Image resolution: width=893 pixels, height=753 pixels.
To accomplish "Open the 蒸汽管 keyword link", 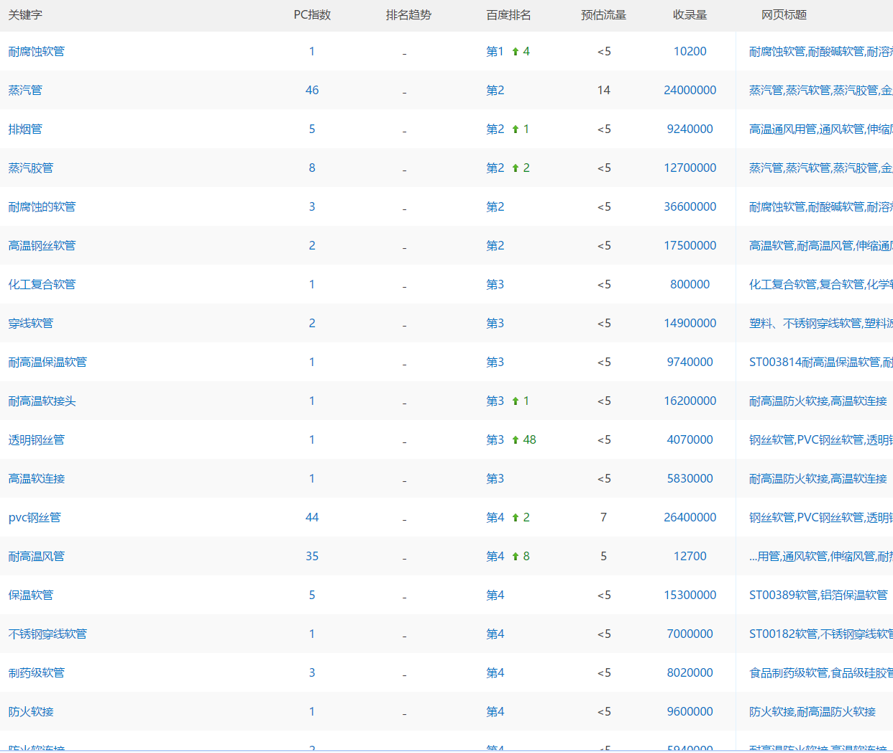I will [25, 91].
